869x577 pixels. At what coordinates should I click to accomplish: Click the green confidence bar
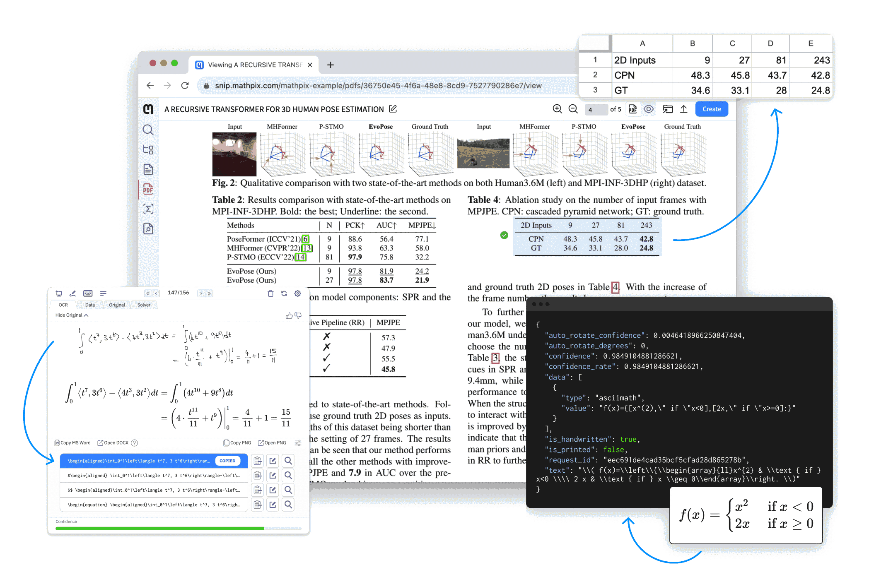[x=161, y=528]
